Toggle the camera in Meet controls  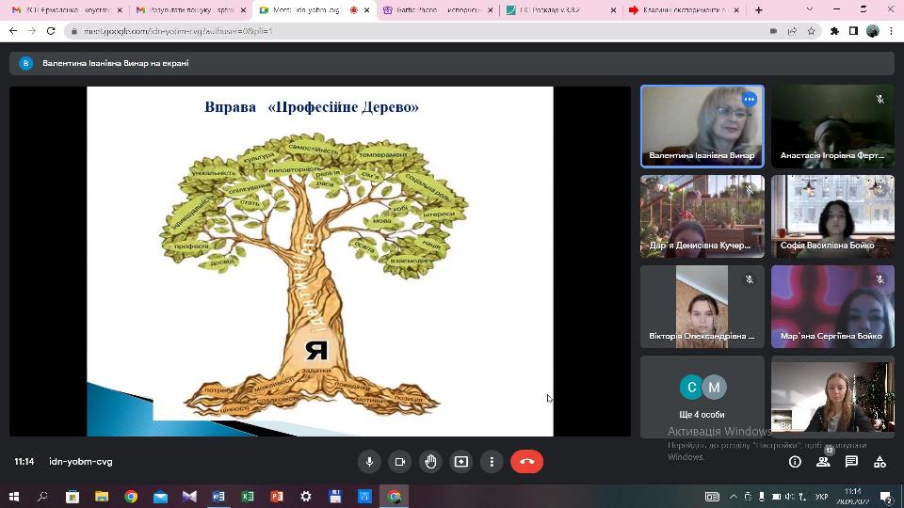pos(400,461)
